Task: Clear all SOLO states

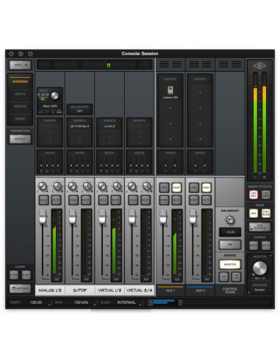Action: 26,275
